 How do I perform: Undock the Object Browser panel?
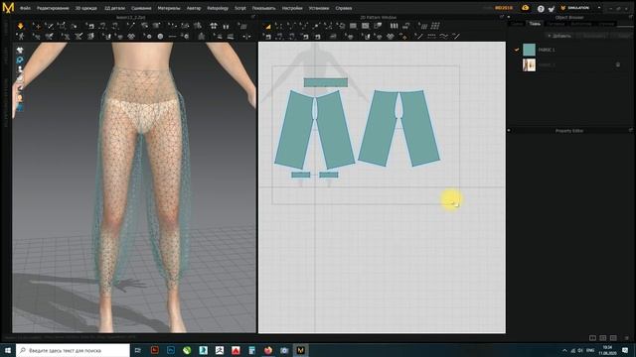(x=631, y=17)
